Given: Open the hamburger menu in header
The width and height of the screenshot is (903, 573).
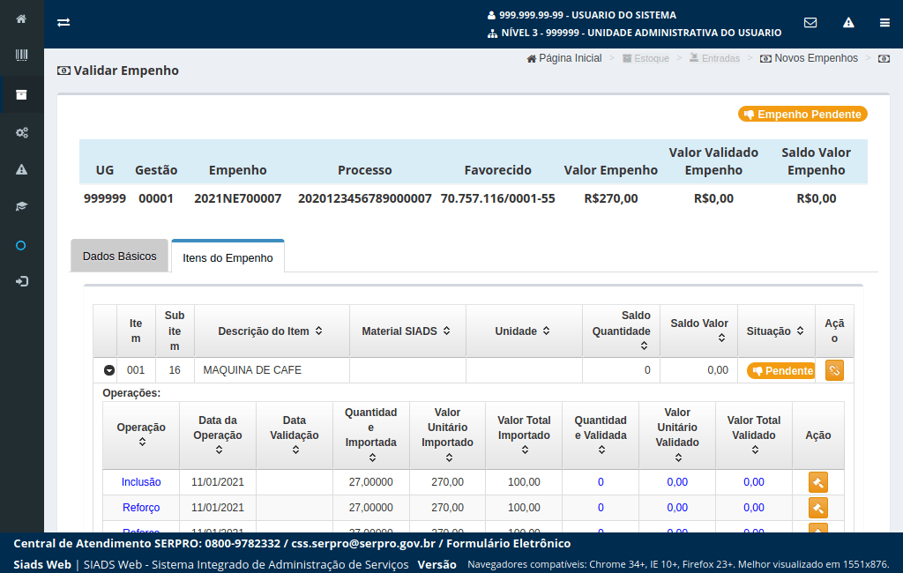Looking at the screenshot, I should click(884, 22).
